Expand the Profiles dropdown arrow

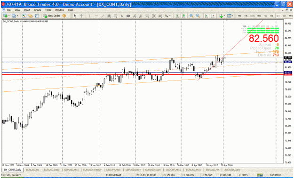click(x=17, y=16)
